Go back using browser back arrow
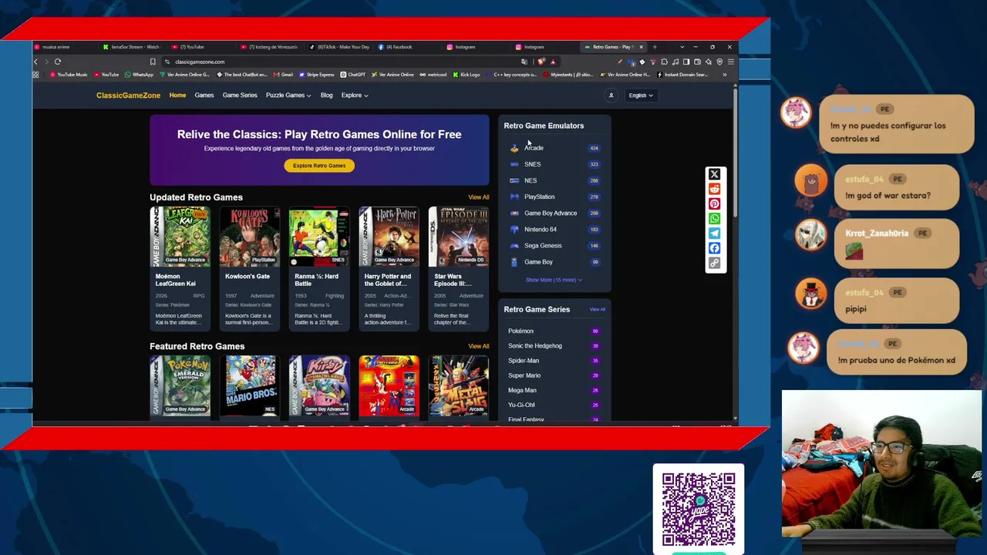The image size is (987, 555). pyautogui.click(x=35, y=62)
